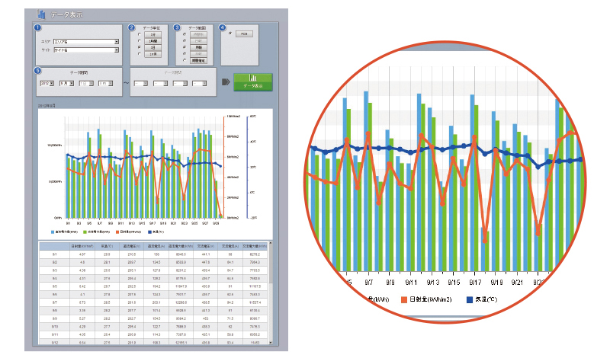610x358 pixels.
Task: Click the 交流電力量 column header in table
Action: [255, 246]
